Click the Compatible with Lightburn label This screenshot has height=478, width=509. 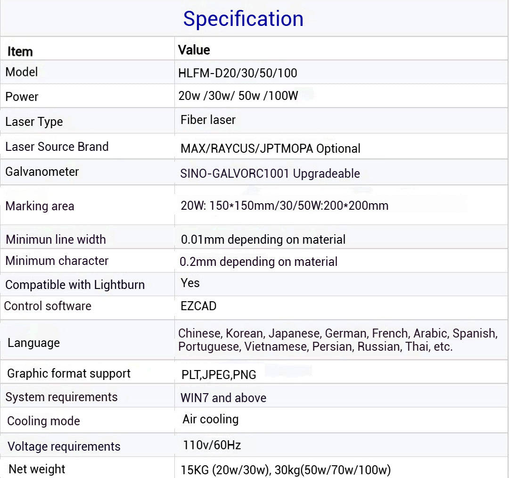(x=75, y=285)
